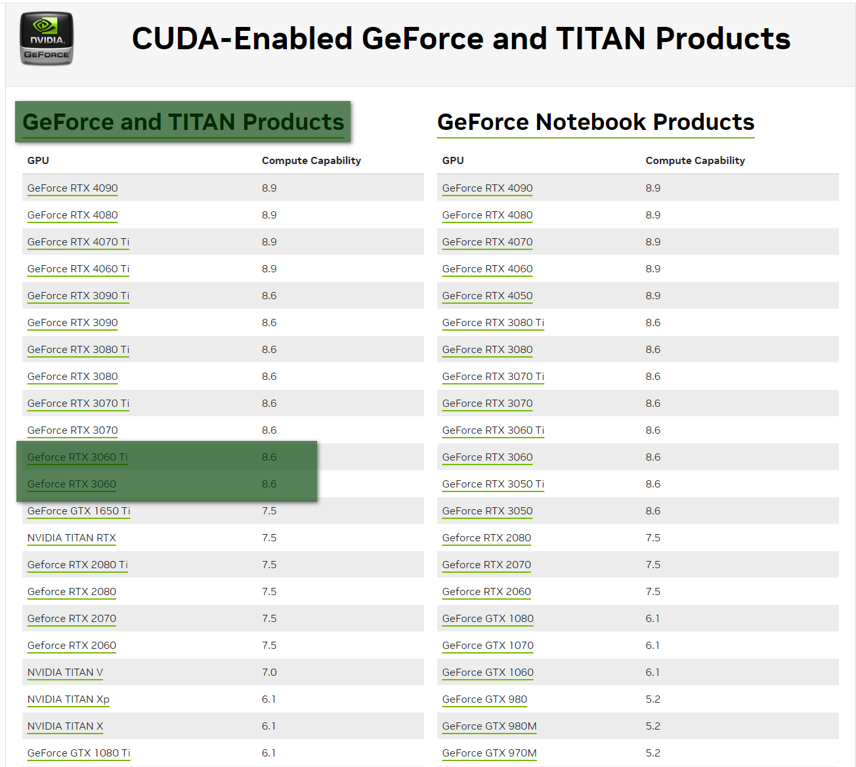The image size is (856, 767).
Task: Open the GeForce RTX 4060 Ti link
Action: 78,269
